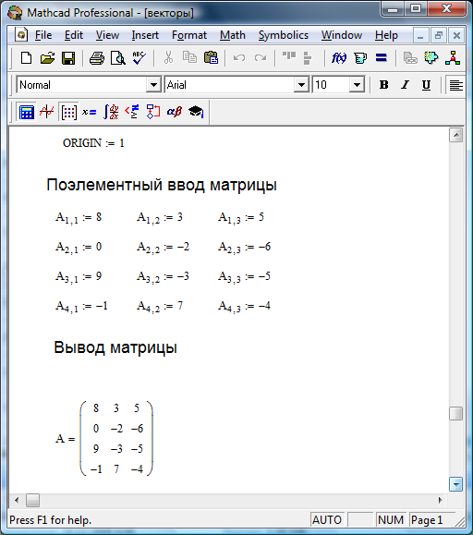
Task: Toggle italic text formatting
Action: point(406,85)
